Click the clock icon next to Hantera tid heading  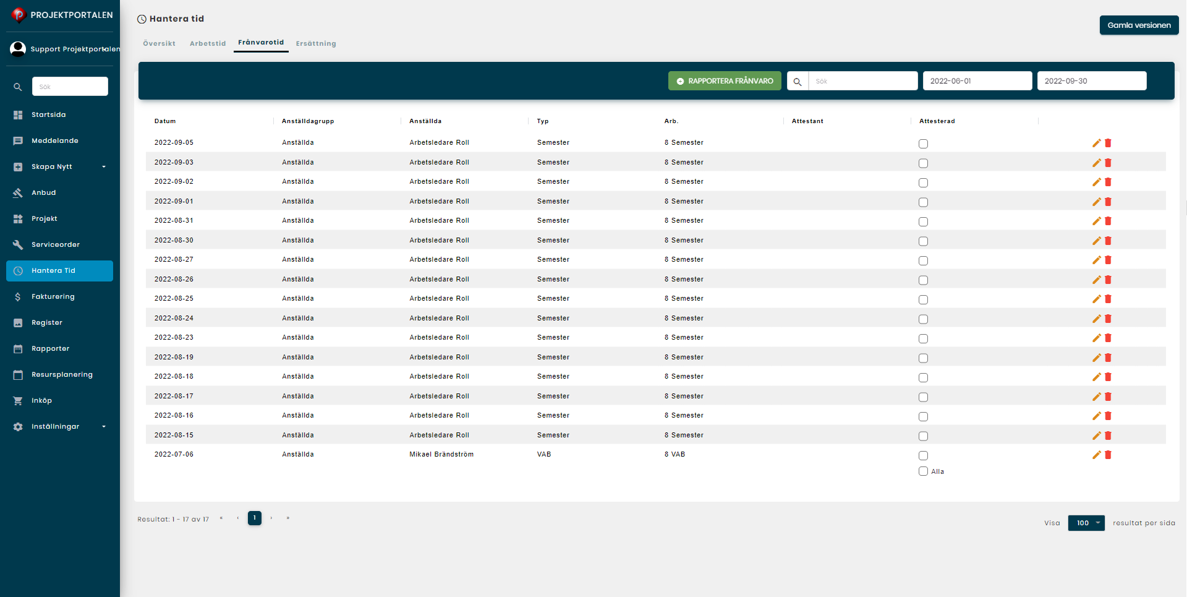[142, 19]
